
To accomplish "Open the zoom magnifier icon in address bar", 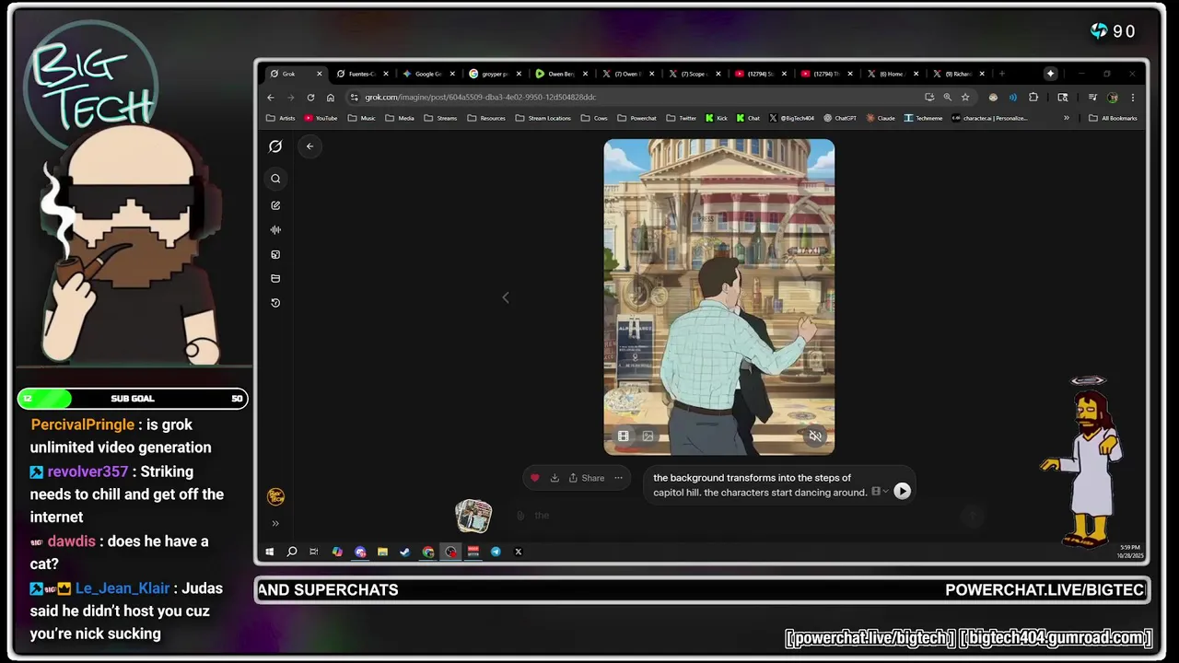I will point(947,97).
